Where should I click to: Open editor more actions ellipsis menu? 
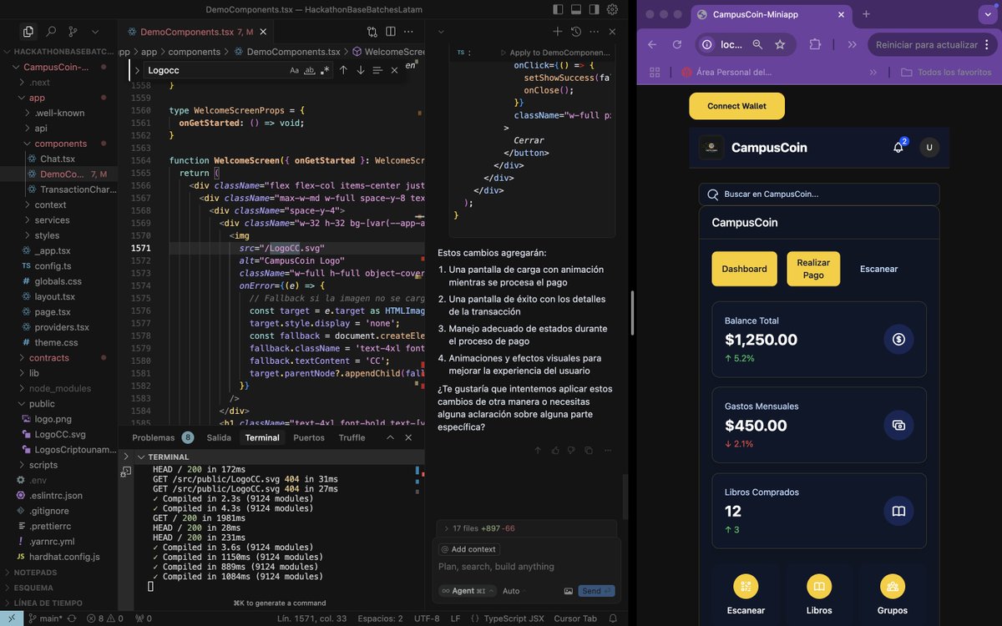point(410,32)
